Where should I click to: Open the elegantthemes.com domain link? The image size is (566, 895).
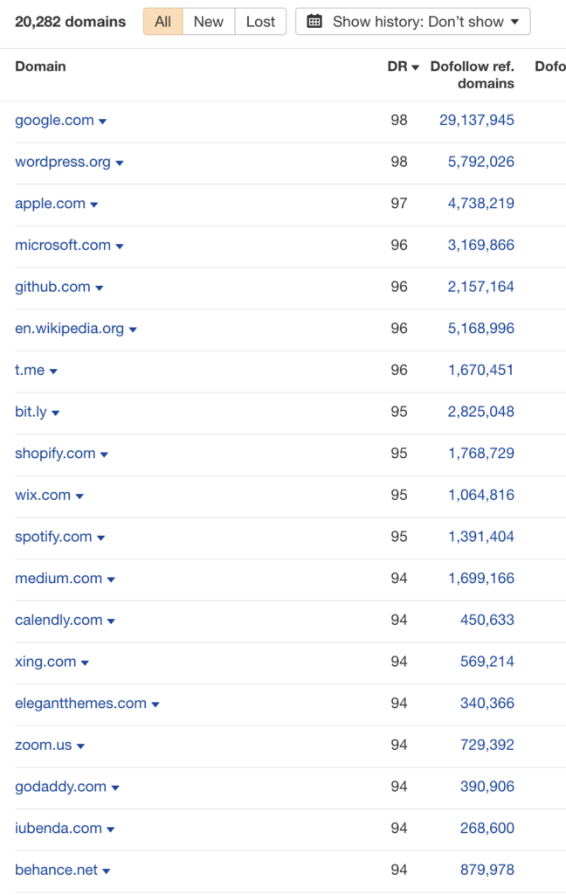click(x=81, y=704)
